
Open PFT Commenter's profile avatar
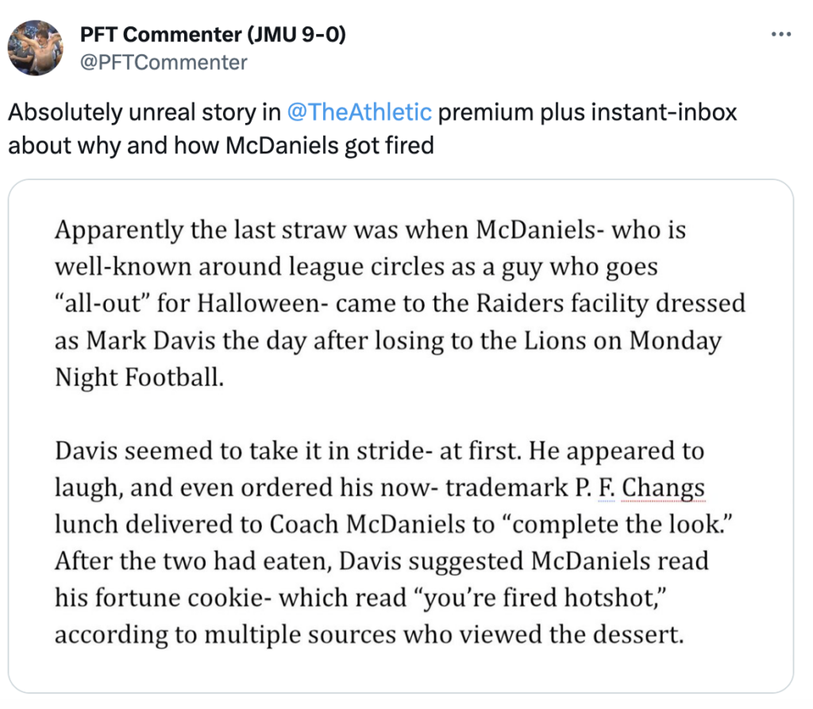[x=35, y=48]
